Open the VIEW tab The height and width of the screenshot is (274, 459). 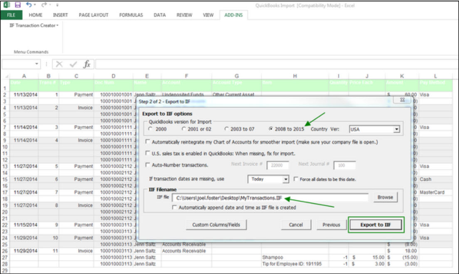tap(208, 15)
